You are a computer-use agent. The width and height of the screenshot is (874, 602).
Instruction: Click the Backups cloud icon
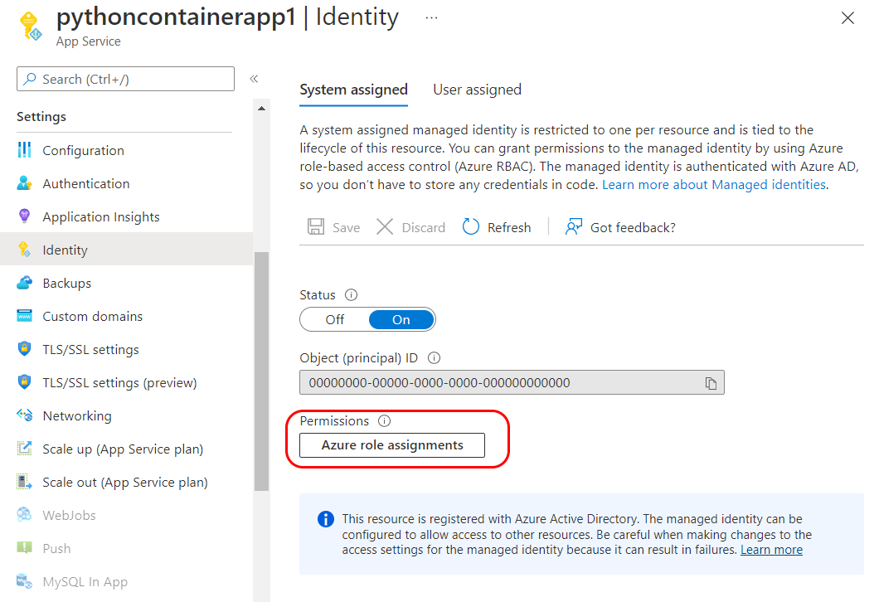pyautogui.click(x=24, y=283)
